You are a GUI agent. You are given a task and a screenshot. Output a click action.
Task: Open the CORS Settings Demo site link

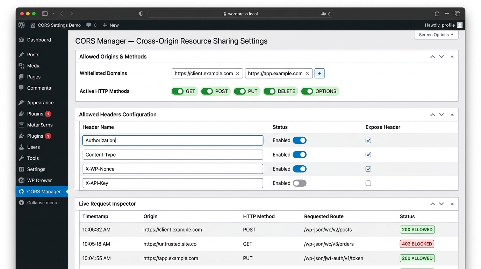pyautogui.click(x=56, y=25)
